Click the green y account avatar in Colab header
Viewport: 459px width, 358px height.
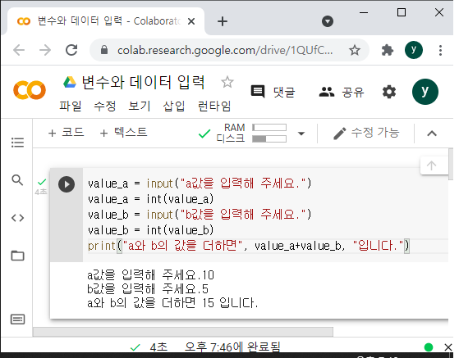[425, 92]
